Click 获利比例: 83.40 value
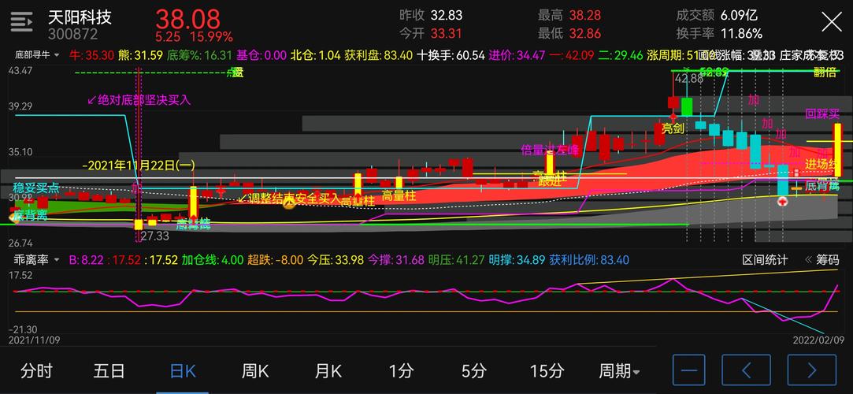853x394 pixels. [589, 260]
